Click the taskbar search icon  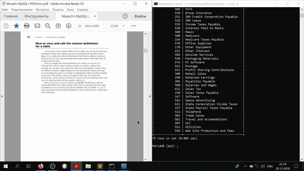[x=17, y=166]
